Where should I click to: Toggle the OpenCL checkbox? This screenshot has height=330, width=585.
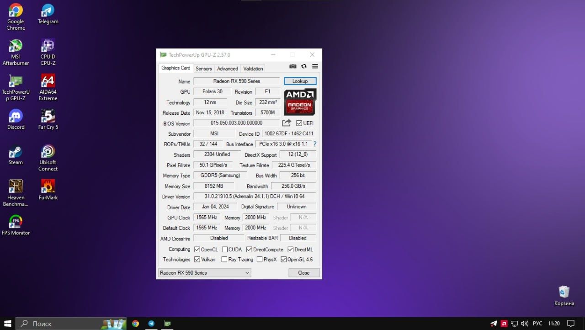(197, 250)
